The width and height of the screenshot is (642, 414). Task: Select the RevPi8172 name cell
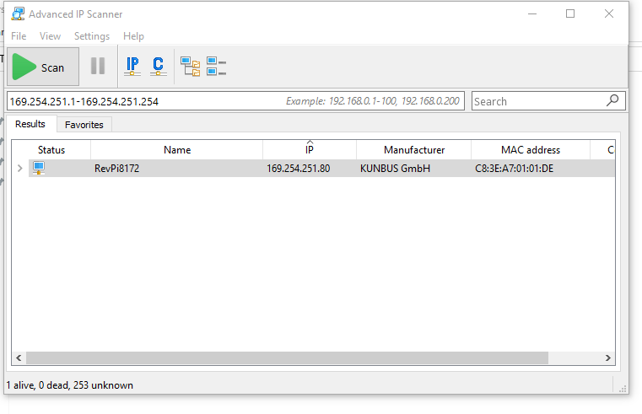tap(116, 168)
